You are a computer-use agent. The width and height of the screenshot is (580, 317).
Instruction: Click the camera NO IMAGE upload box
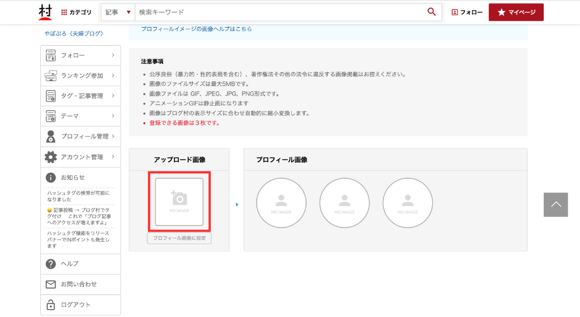tap(180, 202)
